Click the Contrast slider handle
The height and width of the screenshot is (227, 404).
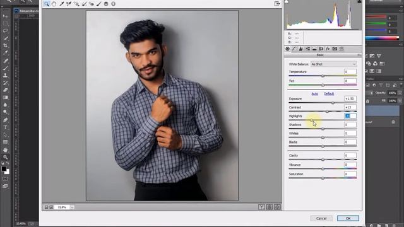click(327, 112)
